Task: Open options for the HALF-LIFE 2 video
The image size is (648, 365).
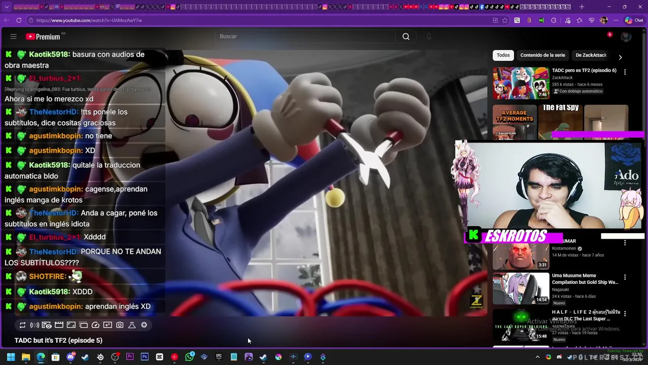Action: [625, 314]
